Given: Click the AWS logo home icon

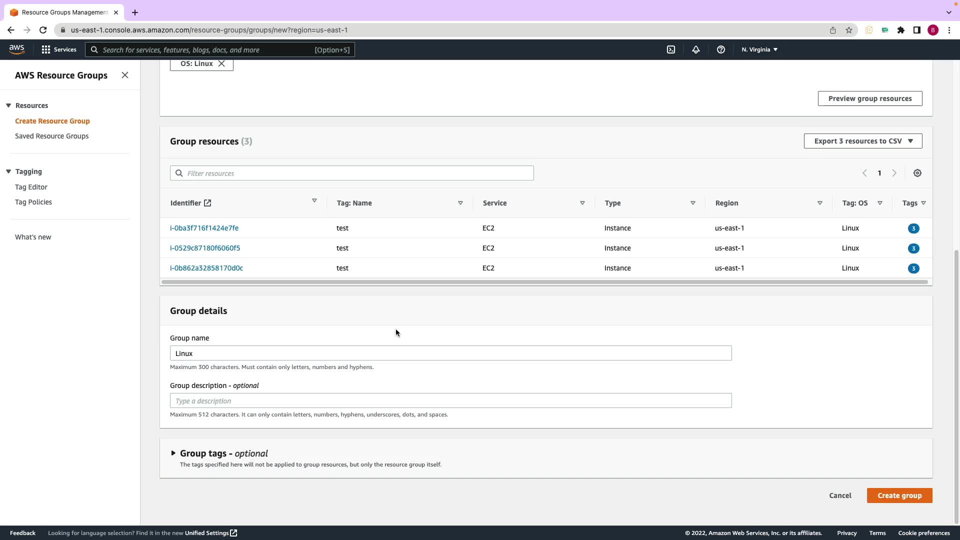Looking at the screenshot, I should coord(16,49).
